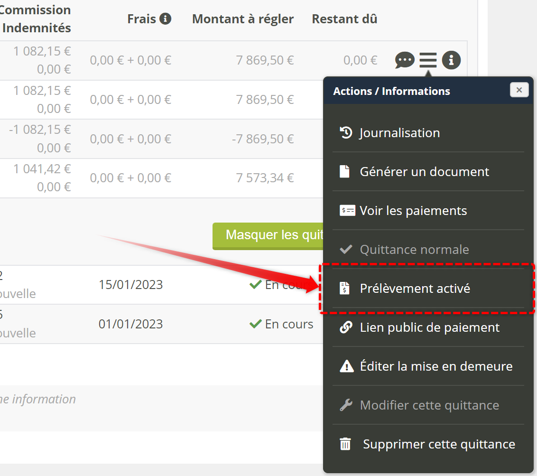Viewport: 537px width, 476px height.
Task: Click the chain link icon for public payment
Action: [x=346, y=327]
